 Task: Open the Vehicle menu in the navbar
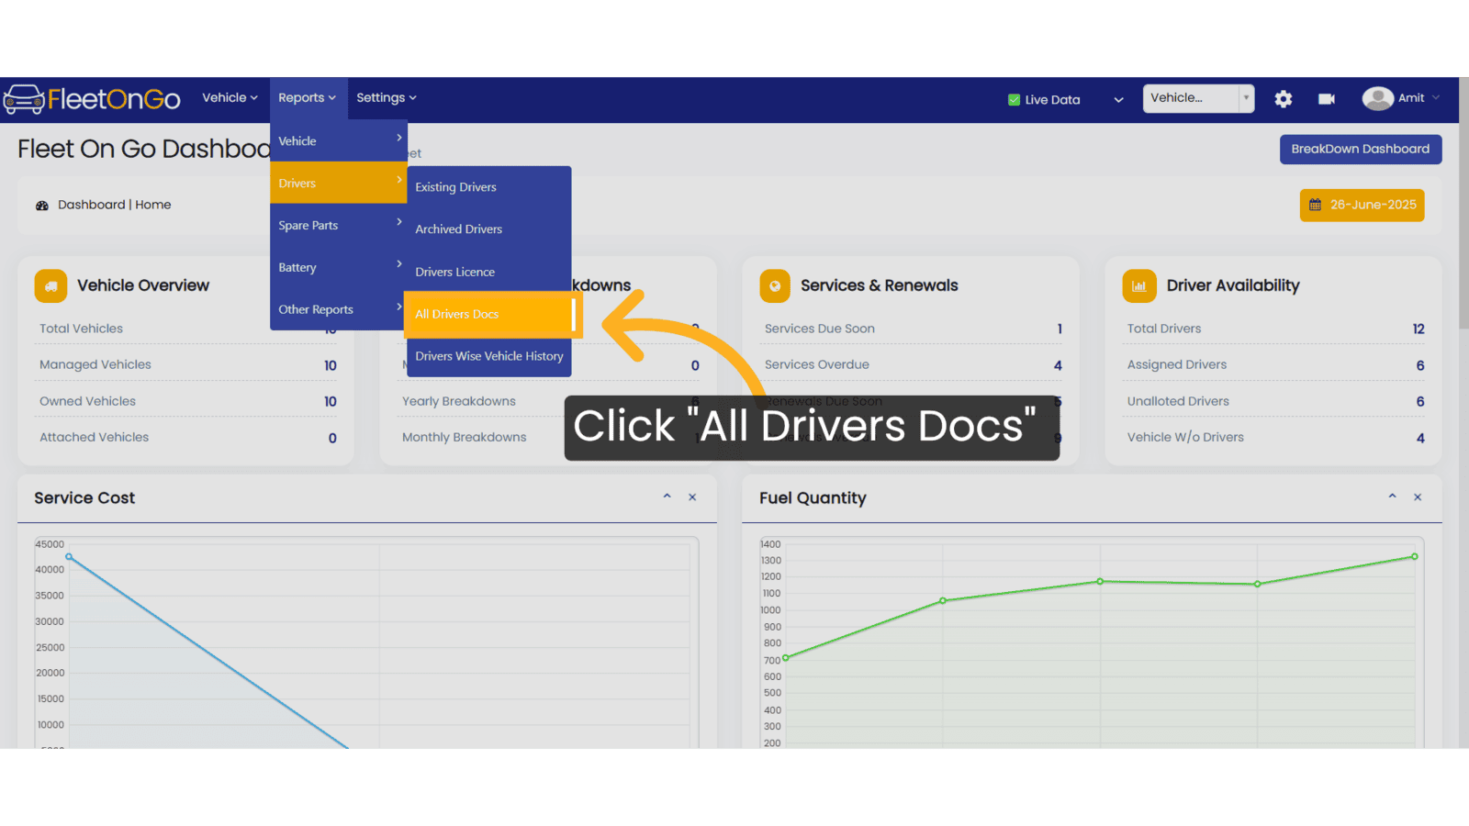click(x=230, y=98)
